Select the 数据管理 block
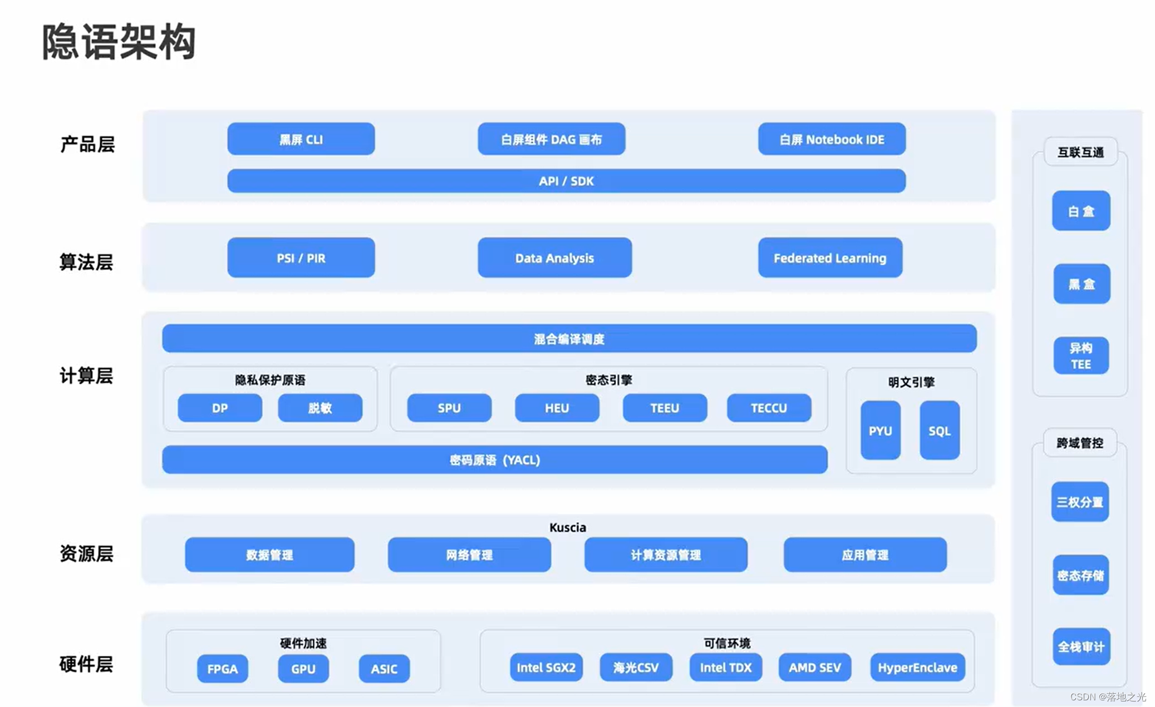 tap(269, 554)
